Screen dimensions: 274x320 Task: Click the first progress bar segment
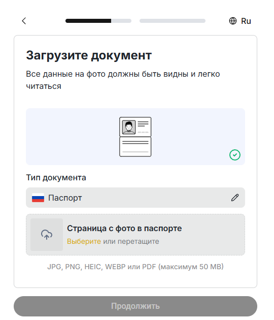pyautogui.click(x=98, y=21)
